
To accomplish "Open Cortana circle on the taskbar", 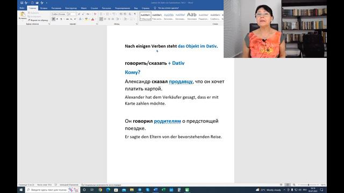I will (84, 190).
